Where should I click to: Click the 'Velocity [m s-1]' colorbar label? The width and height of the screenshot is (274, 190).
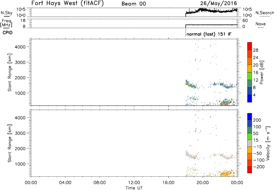tap(267, 143)
